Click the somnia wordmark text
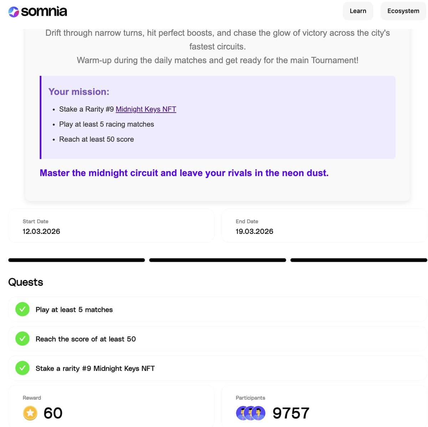The width and height of the screenshot is (428, 427). [44, 12]
